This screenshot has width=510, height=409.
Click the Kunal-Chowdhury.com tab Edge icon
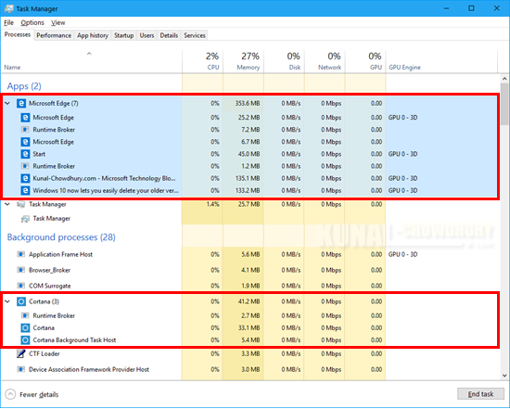point(25,178)
